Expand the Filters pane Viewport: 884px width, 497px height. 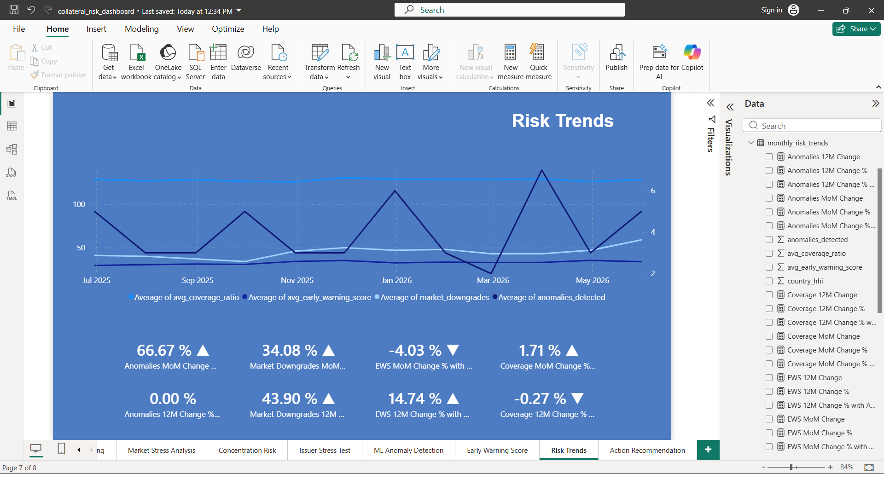click(x=710, y=103)
